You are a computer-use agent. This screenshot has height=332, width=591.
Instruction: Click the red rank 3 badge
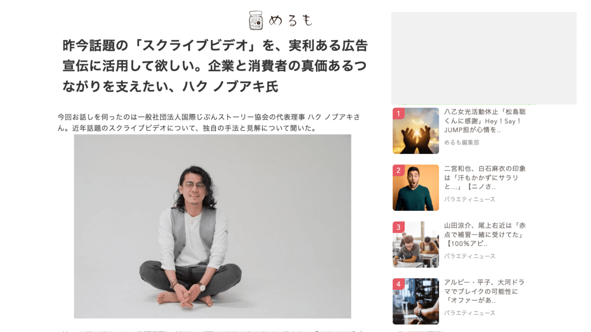click(x=398, y=227)
